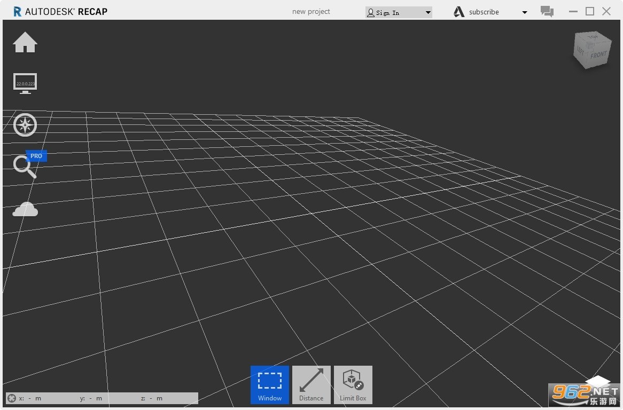Click the y coordinate readout field
This screenshot has height=410, width=623.
[x=91, y=398]
